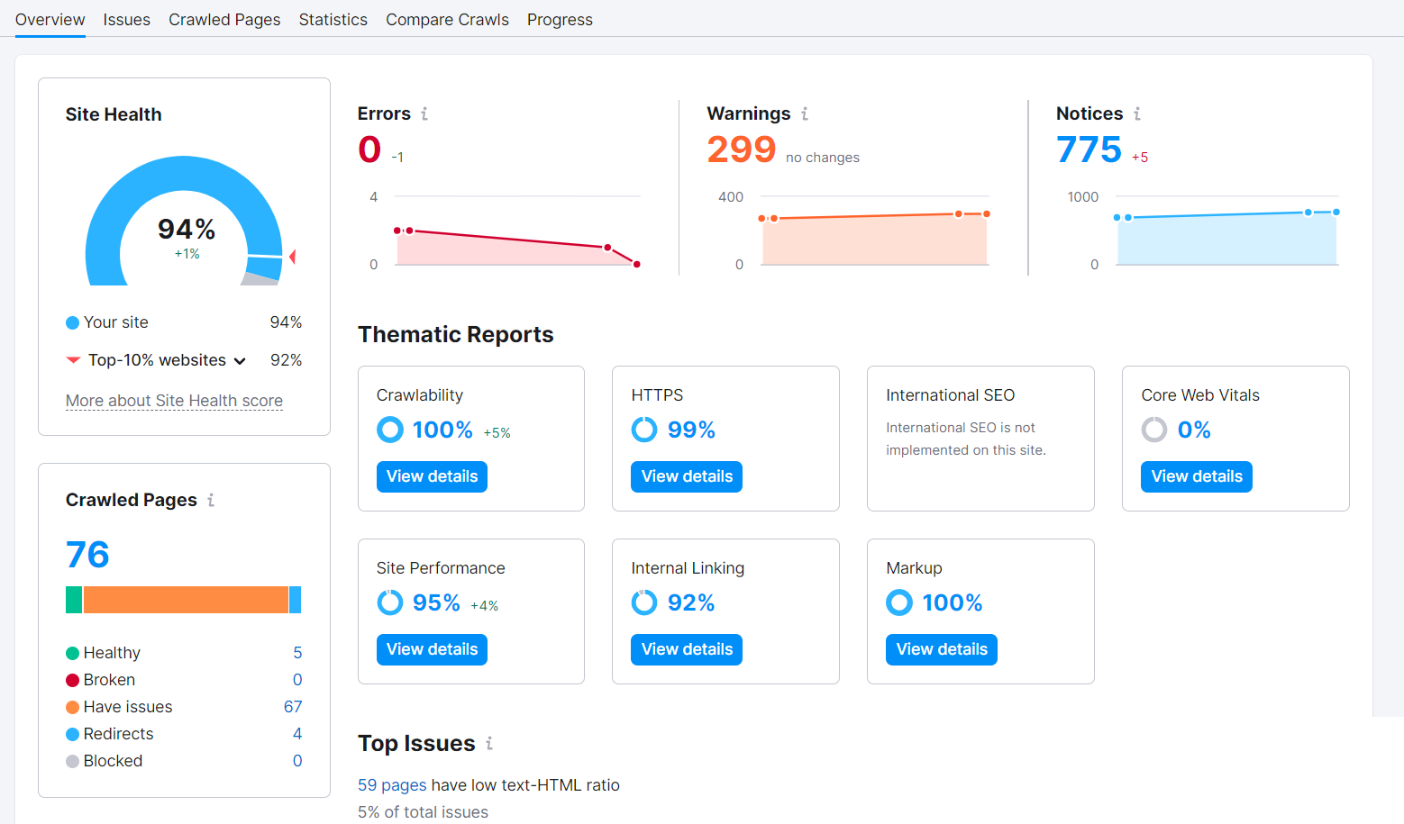The width and height of the screenshot is (1404, 824).
Task: View details for Internal Linking
Action: [x=687, y=649]
